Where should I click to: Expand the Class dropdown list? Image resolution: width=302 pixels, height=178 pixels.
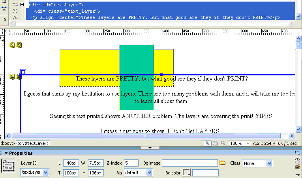(269, 163)
